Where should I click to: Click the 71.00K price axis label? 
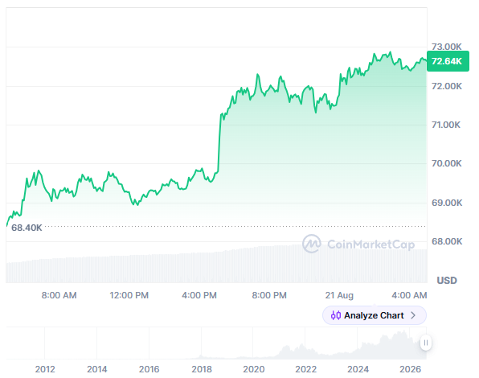tap(446, 125)
